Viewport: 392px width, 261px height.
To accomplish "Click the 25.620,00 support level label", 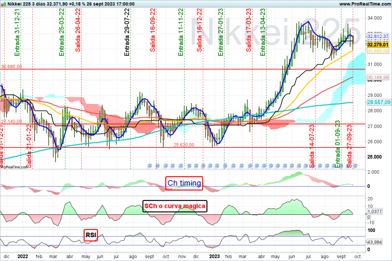I will [184, 145].
